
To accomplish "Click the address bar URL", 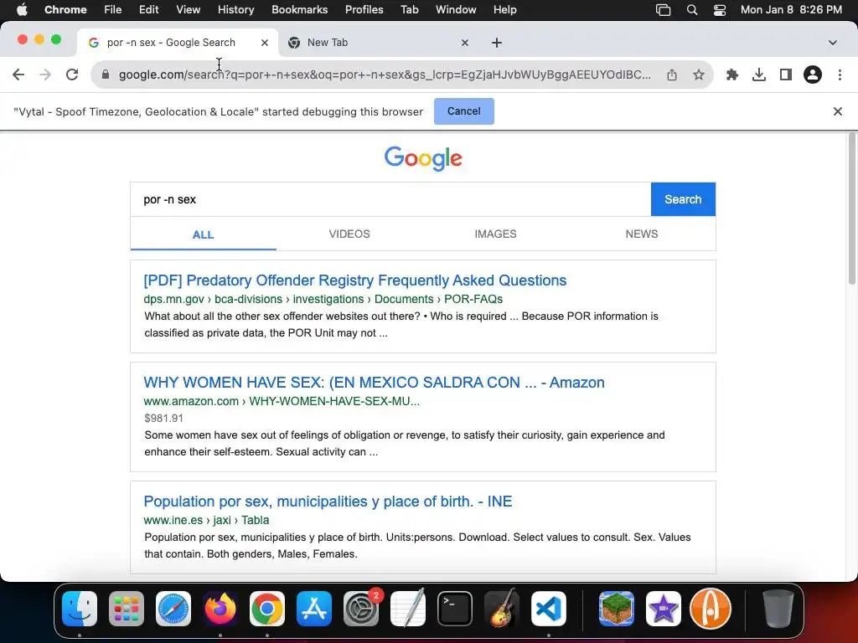I will tap(385, 75).
